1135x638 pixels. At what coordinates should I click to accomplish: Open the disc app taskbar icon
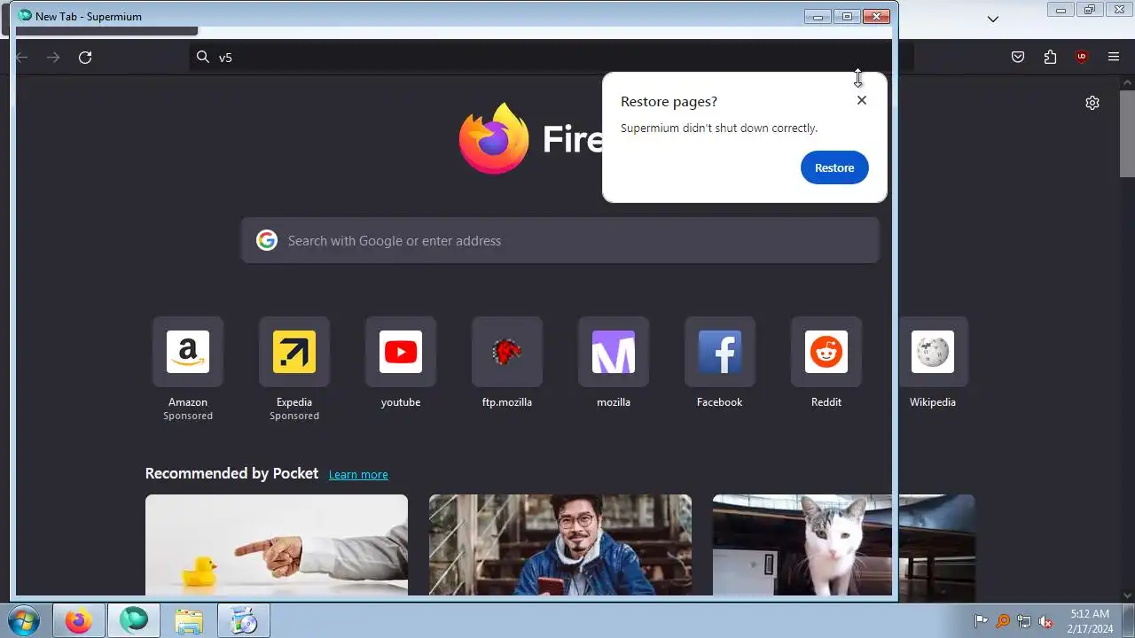[243, 621]
